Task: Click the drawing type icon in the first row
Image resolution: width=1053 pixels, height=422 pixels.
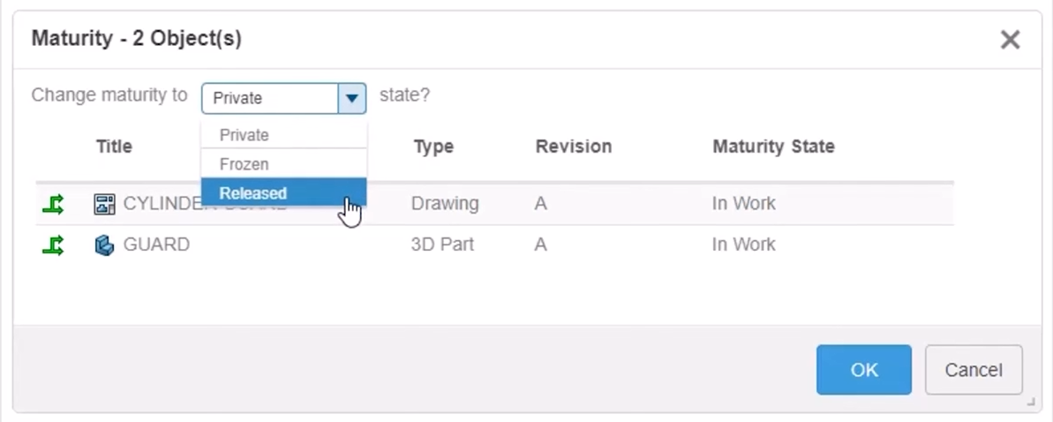Action: pos(104,205)
